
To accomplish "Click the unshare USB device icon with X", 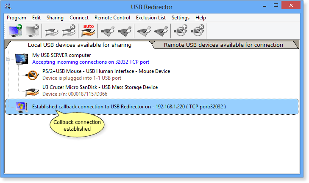I will pos(69,31).
